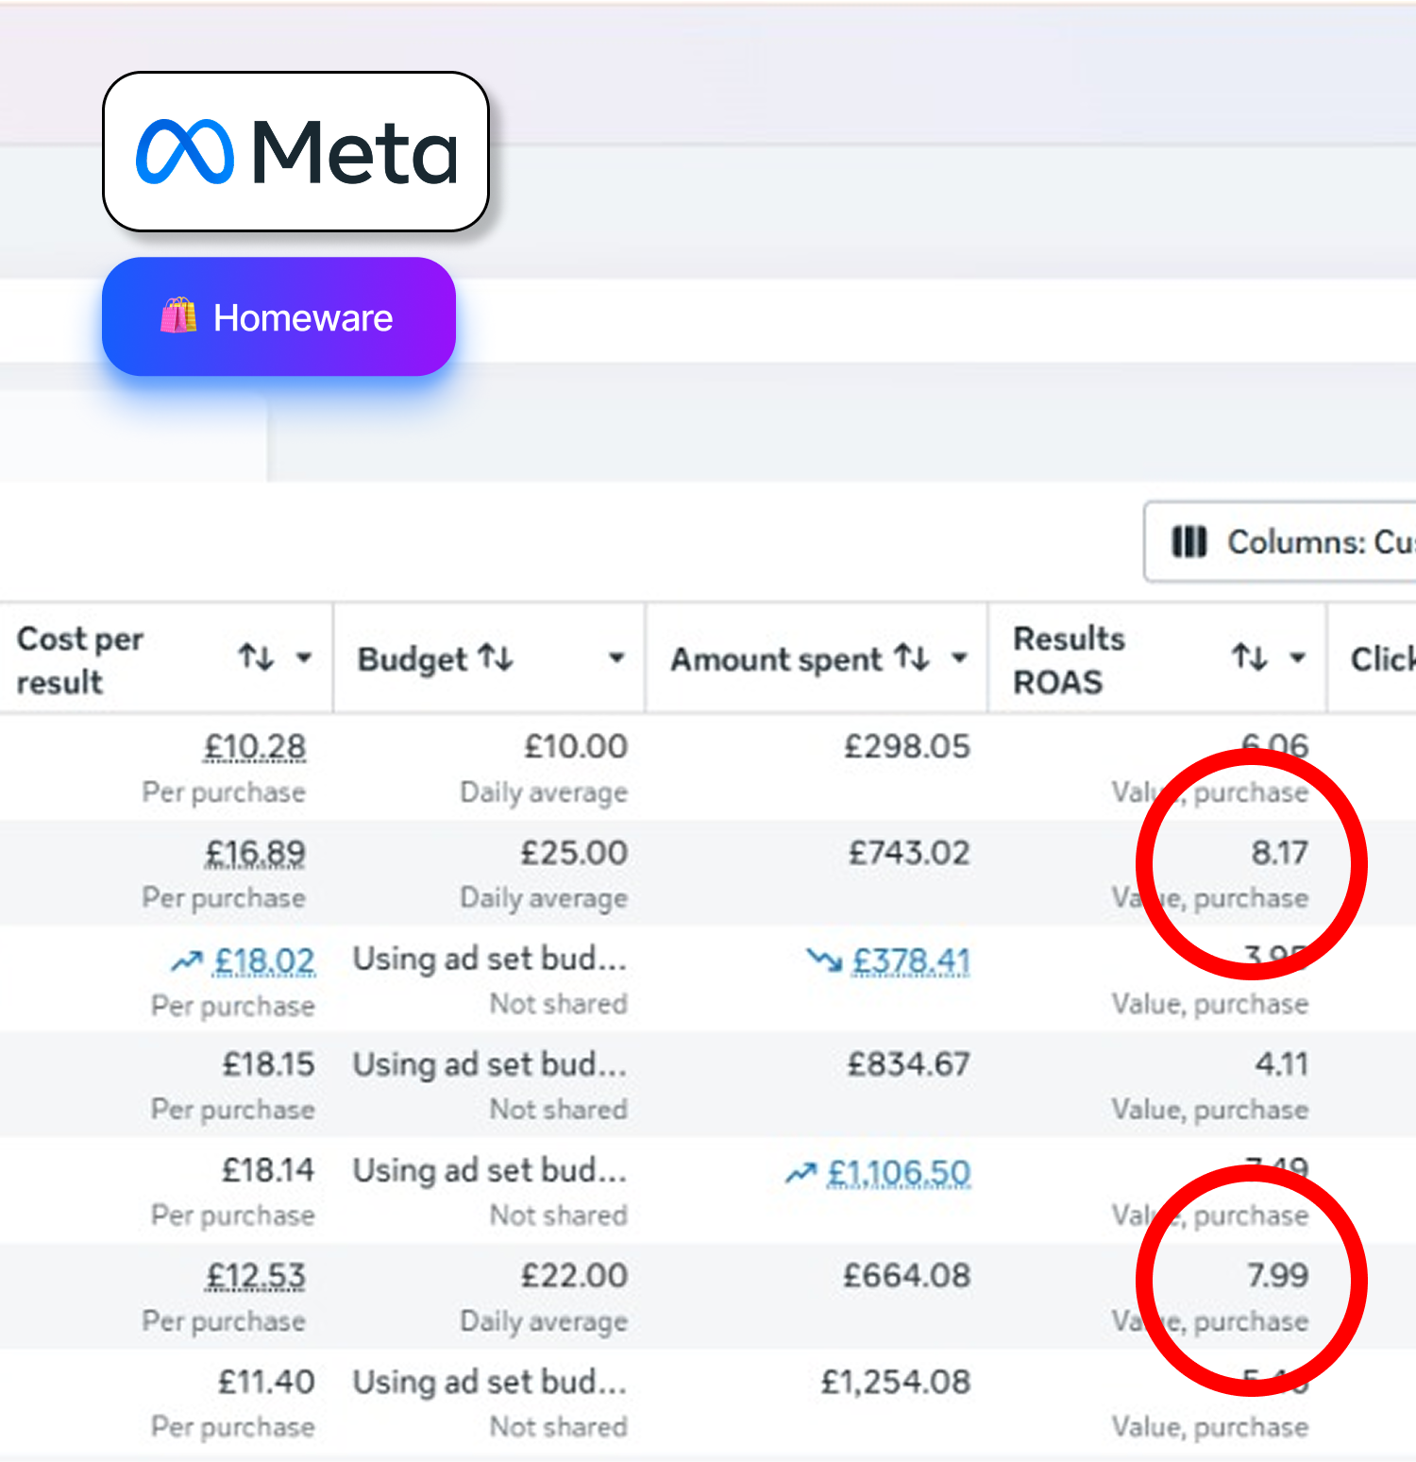Select the £298.05 amount spent cell

coord(907,747)
